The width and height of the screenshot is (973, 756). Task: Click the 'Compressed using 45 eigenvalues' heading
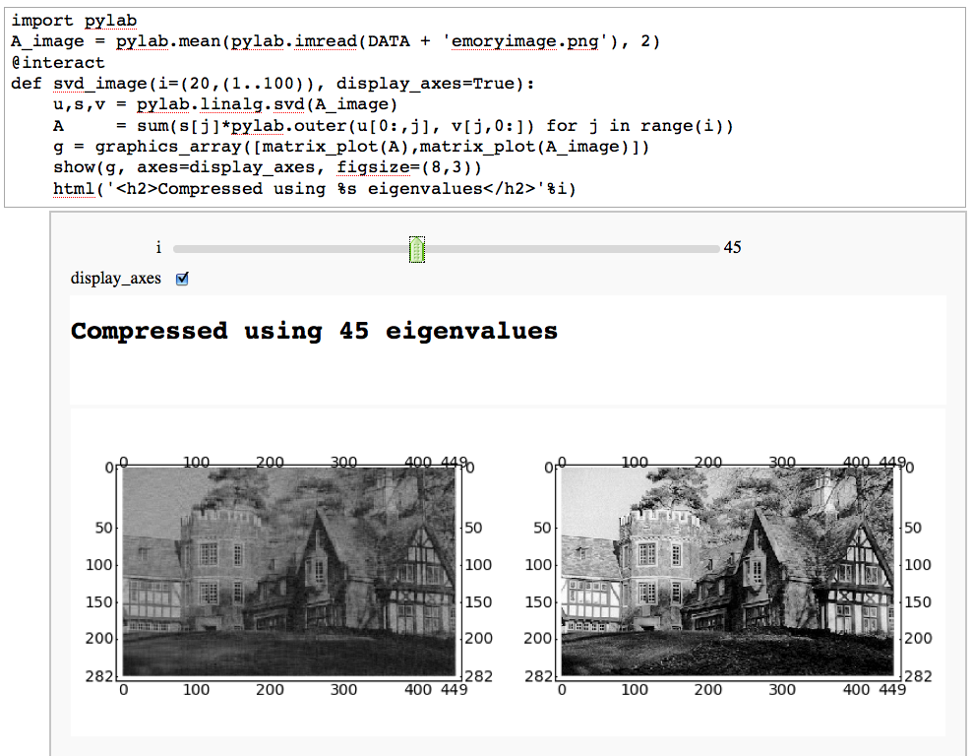[x=314, y=331]
